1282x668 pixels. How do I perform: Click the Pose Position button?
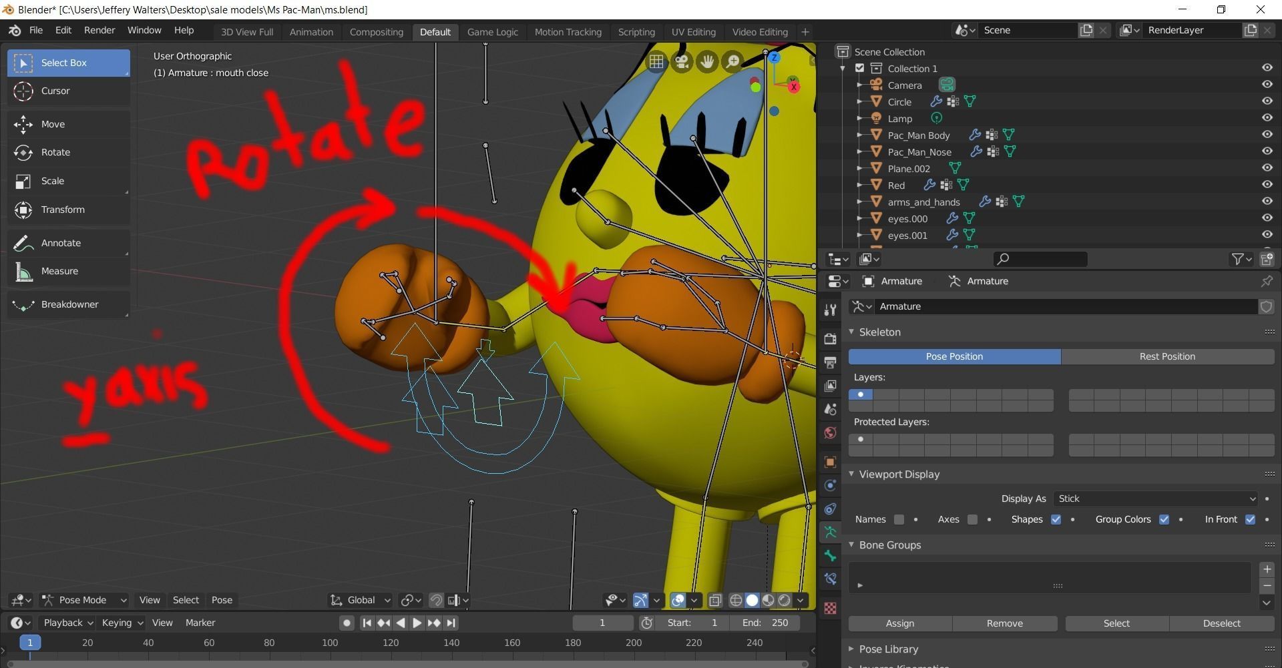tap(955, 356)
